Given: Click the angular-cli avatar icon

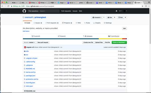Looking at the screenshot, I should [25, 47].
